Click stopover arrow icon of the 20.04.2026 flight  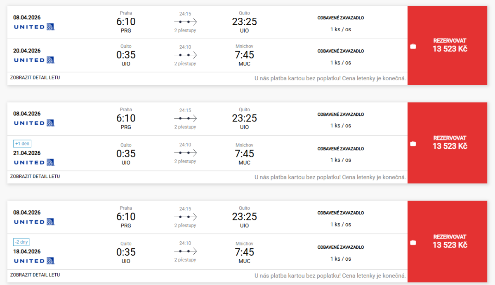185,55
